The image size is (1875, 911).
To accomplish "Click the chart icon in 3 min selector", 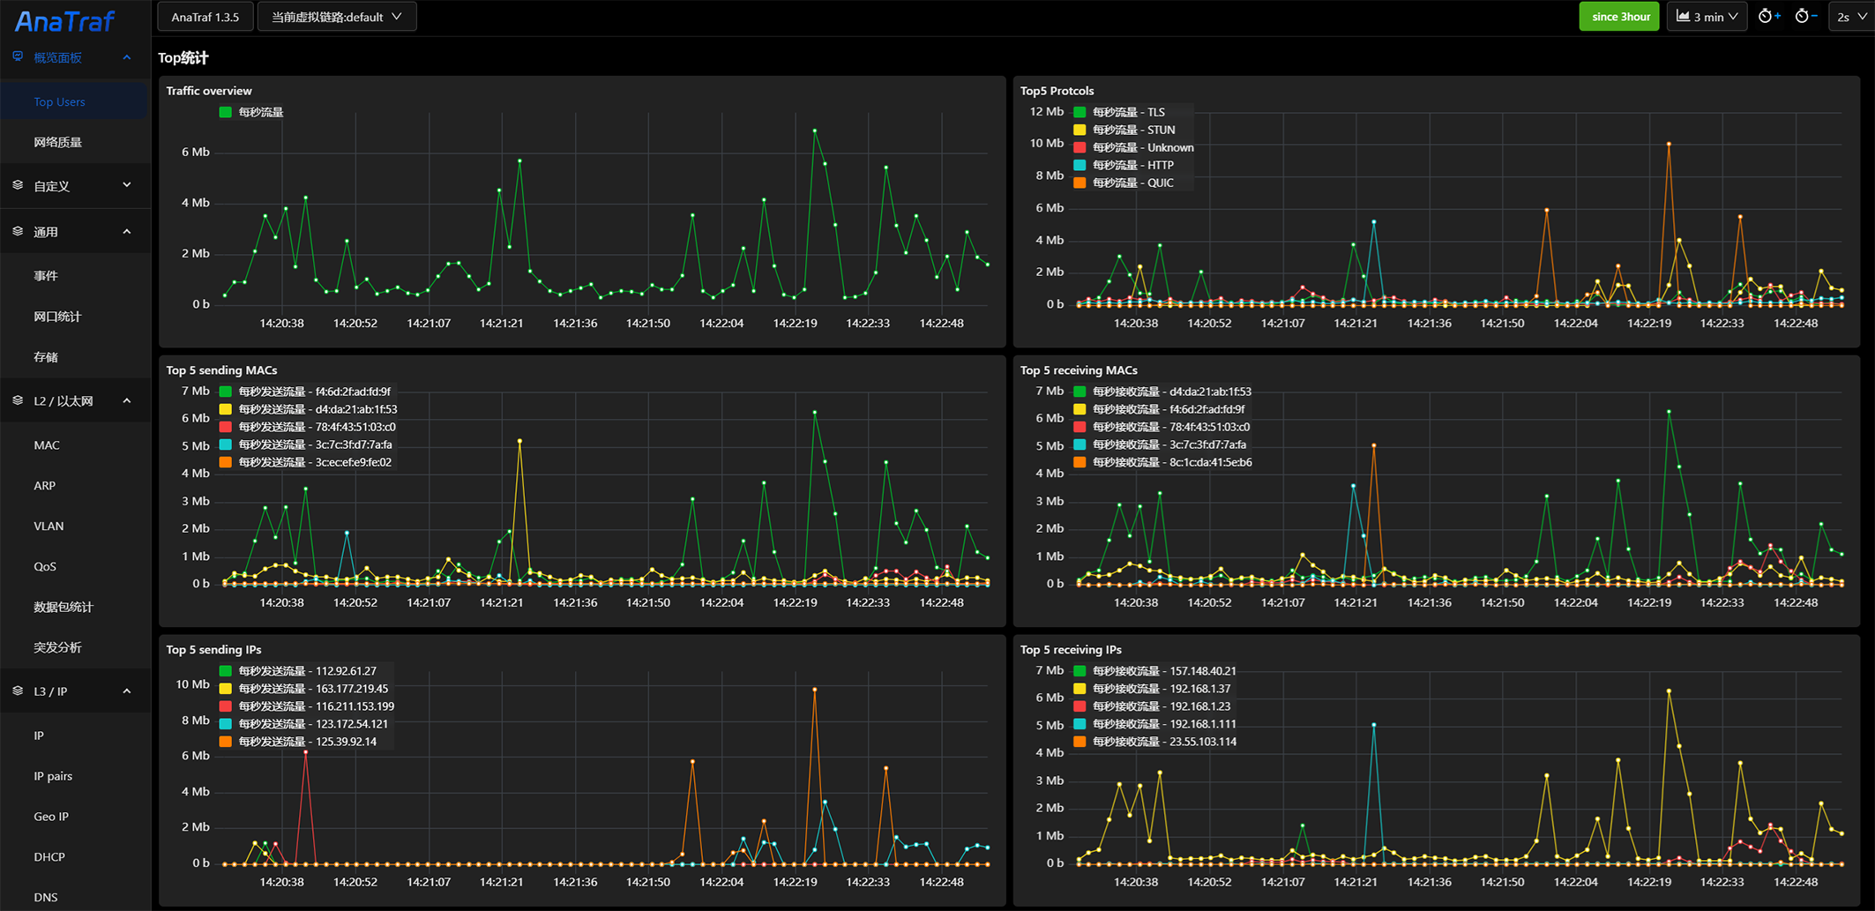I will [x=1683, y=17].
